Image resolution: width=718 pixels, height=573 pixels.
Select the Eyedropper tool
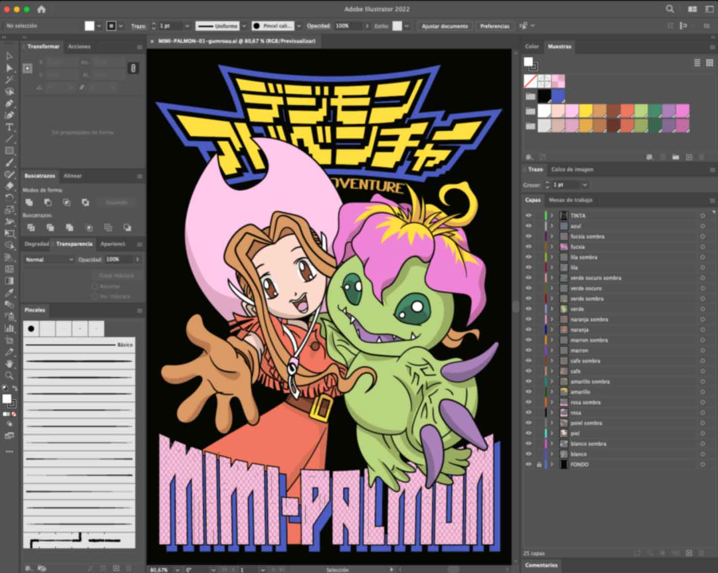[9, 293]
